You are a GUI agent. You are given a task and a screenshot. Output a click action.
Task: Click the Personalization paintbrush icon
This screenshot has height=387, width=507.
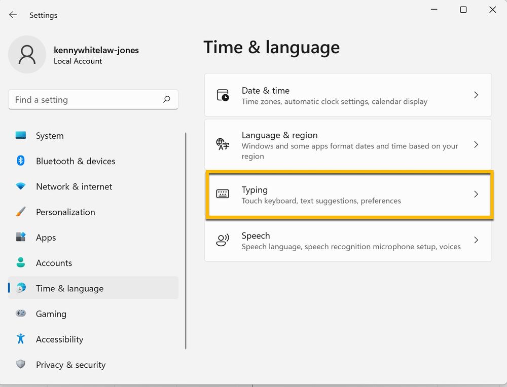[21, 212]
